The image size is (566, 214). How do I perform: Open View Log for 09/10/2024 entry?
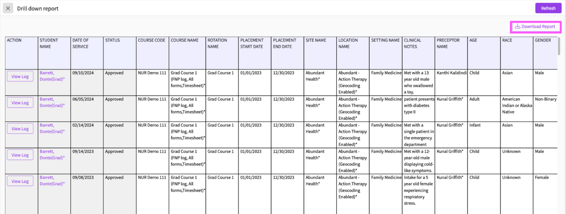(x=20, y=76)
